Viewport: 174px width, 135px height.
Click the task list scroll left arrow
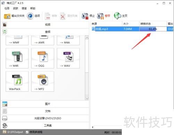(93, 127)
